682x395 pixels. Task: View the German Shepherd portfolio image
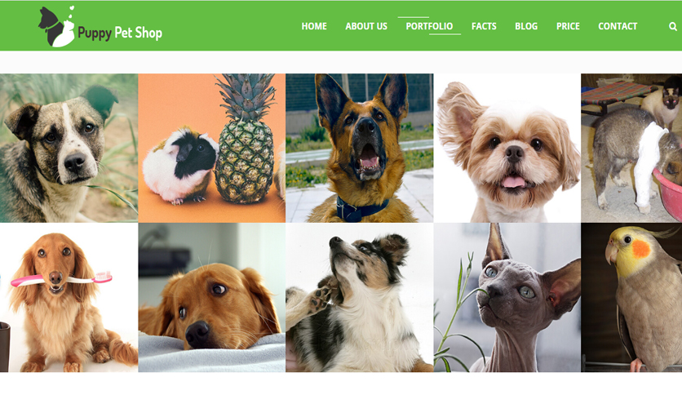tap(359, 148)
